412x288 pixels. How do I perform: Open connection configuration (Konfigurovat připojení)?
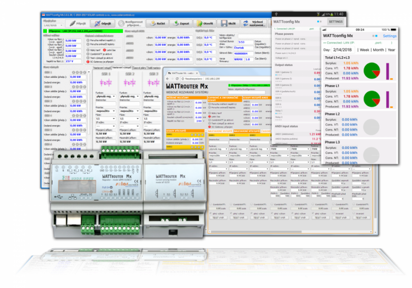tap(126, 23)
